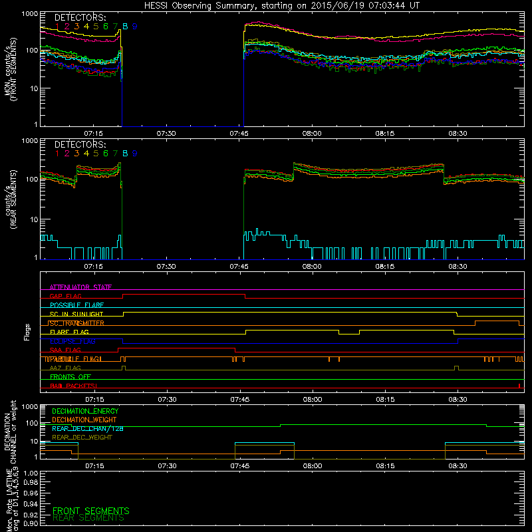Select the 'DETECTORS:' legend heading in front segments plot
This screenshot has height=532, width=532.
(80, 18)
